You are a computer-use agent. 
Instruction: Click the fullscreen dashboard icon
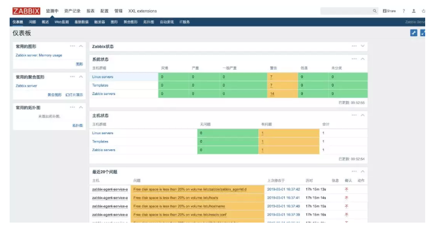423,33
